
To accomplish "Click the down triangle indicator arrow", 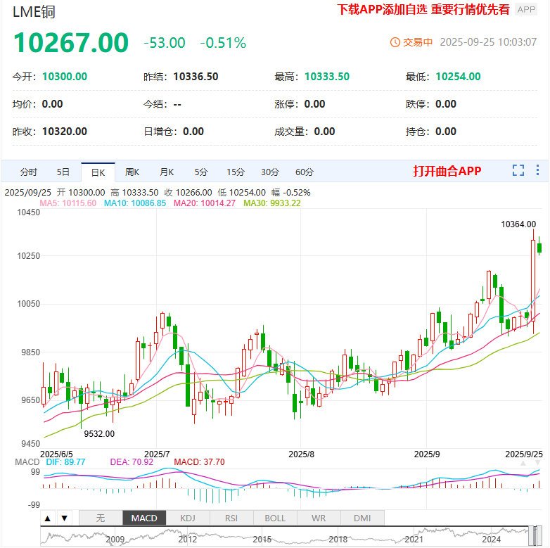I will [x=64, y=518].
